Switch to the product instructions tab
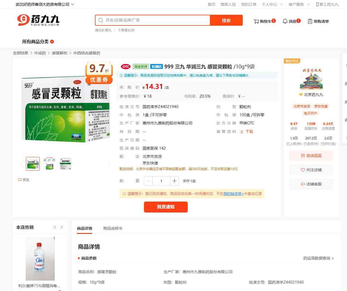 click(112, 228)
